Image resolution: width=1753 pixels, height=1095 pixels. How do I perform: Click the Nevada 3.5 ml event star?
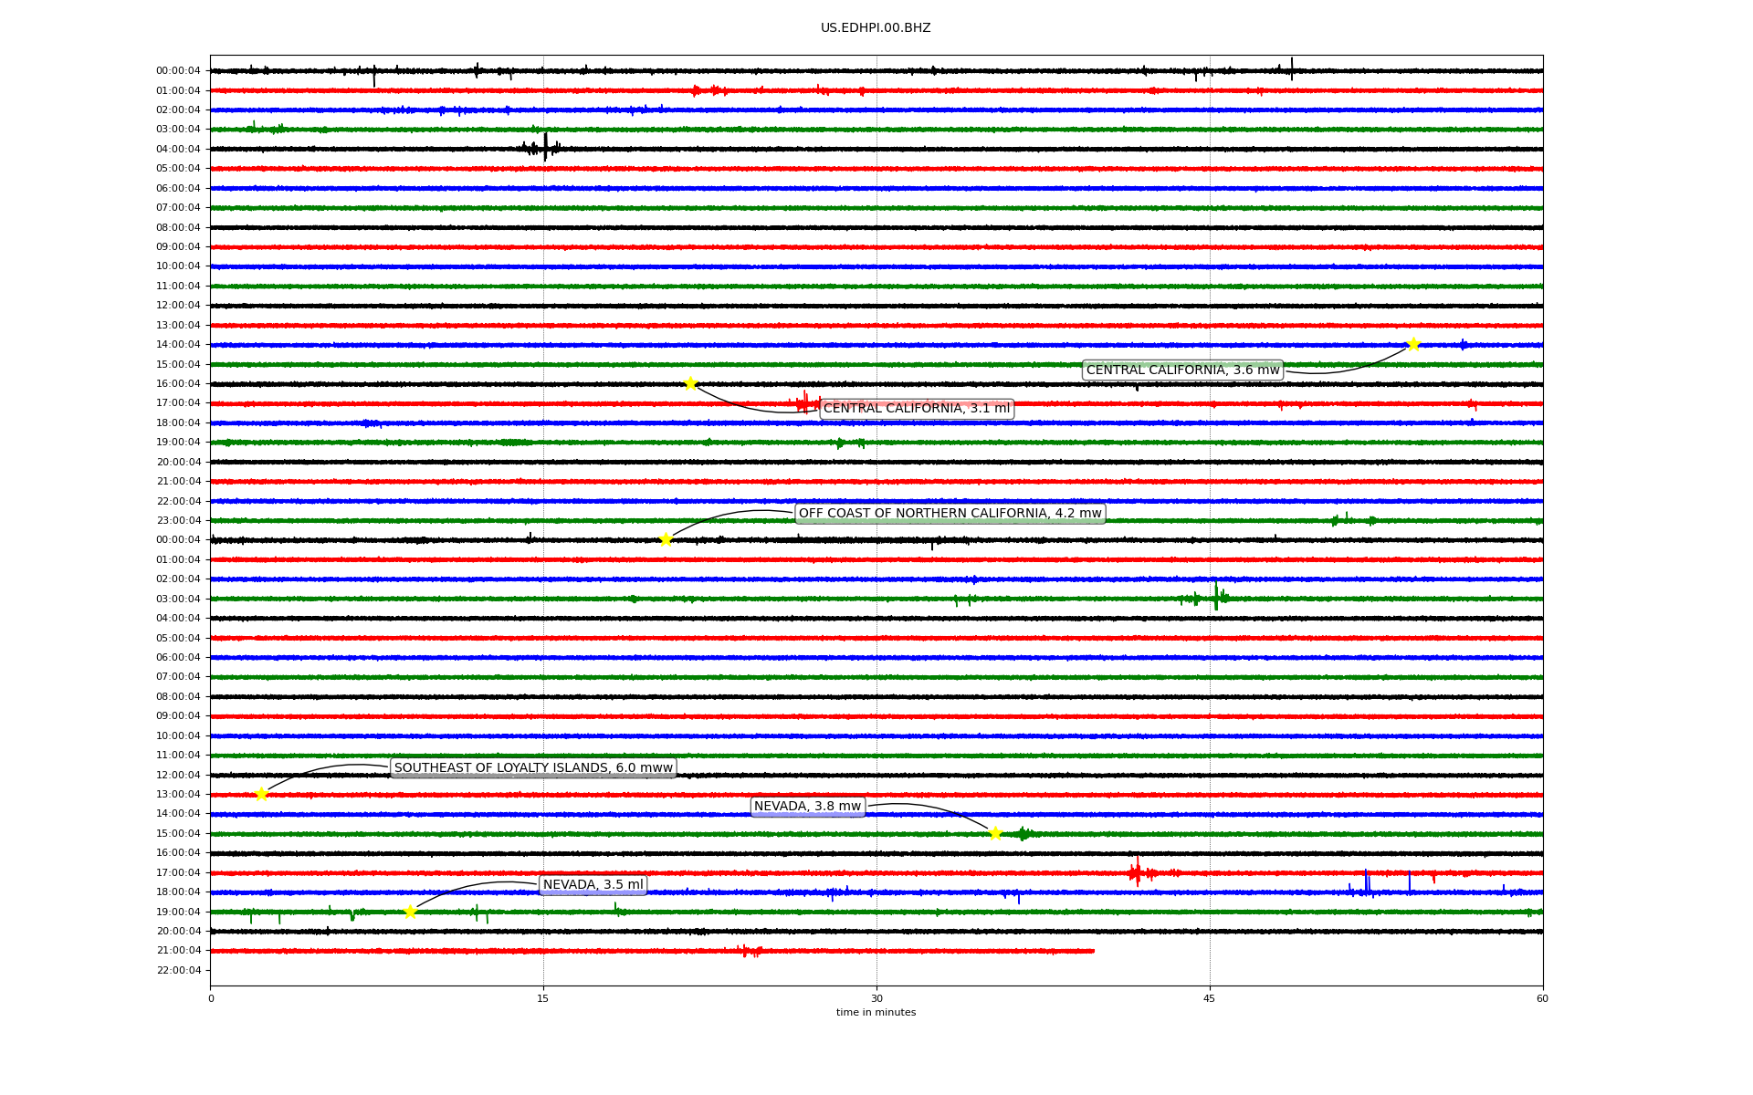[410, 912]
